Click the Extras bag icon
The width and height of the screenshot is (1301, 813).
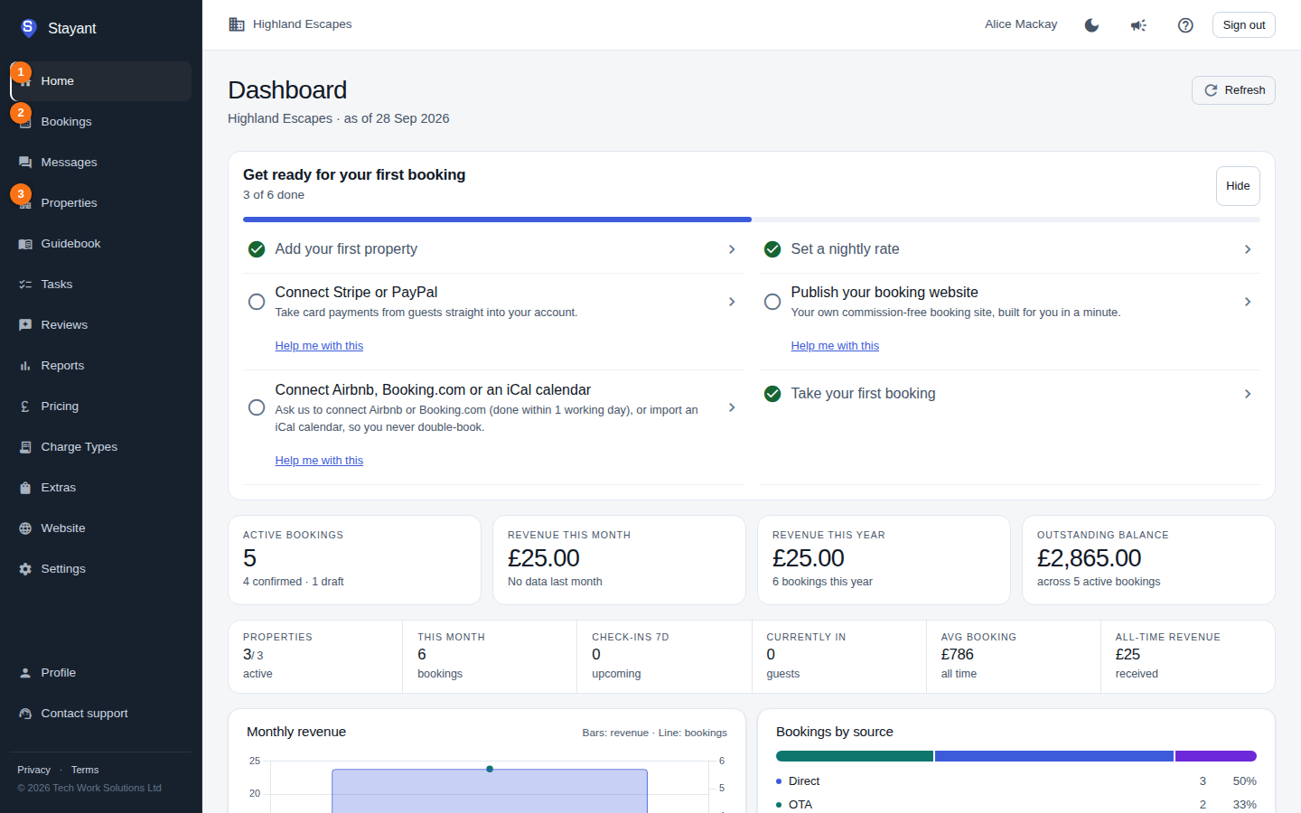[25, 488]
